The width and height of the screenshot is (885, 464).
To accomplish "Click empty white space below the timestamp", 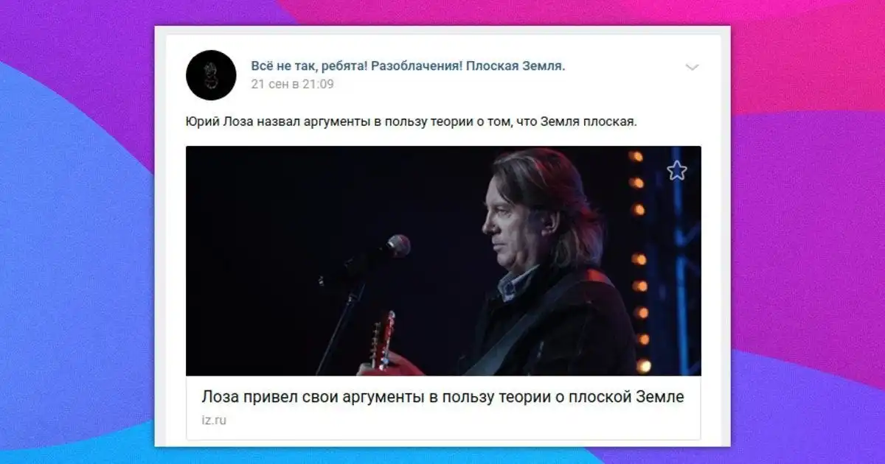I will (x=442, y=101).
